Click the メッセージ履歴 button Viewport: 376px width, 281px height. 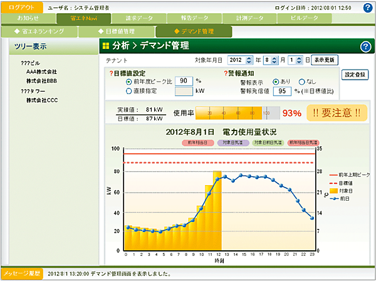[22, 273]
